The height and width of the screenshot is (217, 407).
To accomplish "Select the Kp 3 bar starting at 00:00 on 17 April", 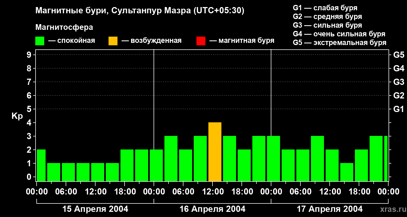I will [274, 159].
